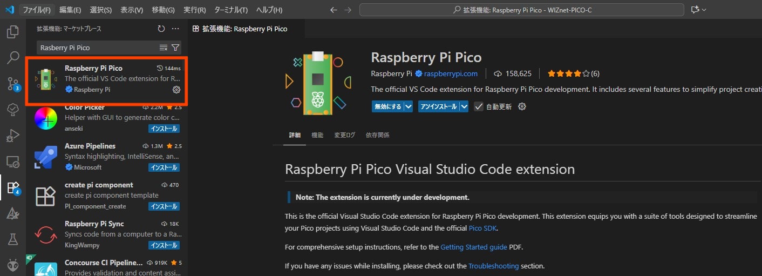Install the Raspberry Pi Sync extension

(164, 245)
